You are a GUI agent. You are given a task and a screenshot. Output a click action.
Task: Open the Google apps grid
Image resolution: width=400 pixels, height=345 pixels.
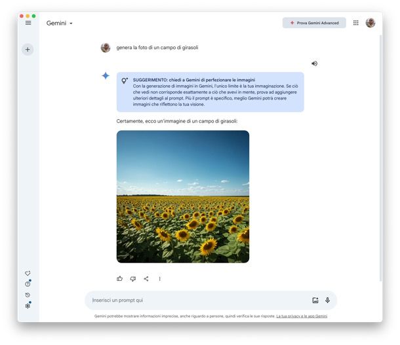click(x=355, y=23)
